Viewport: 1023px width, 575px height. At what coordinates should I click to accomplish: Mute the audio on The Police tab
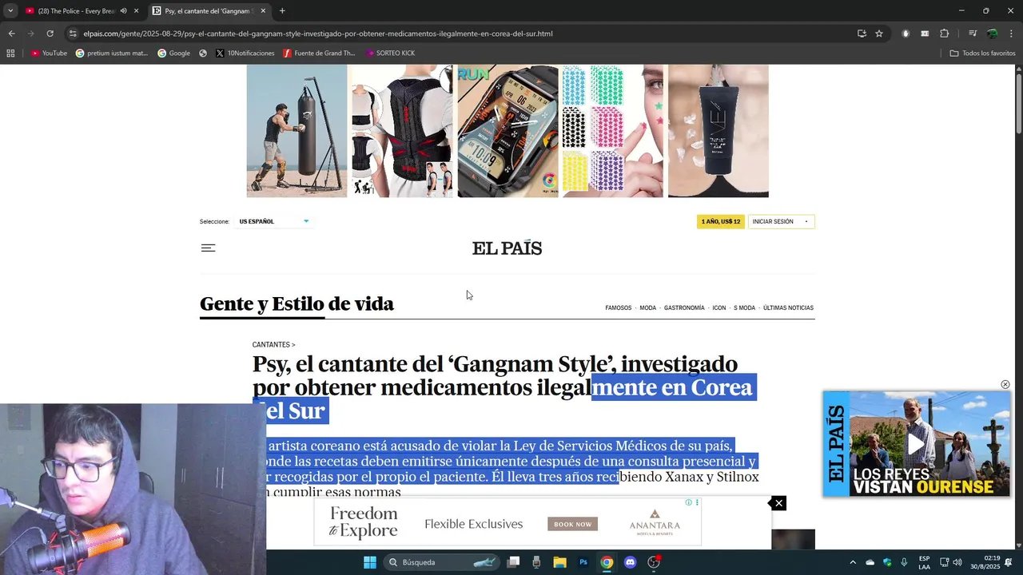click(x=123, y=11)
